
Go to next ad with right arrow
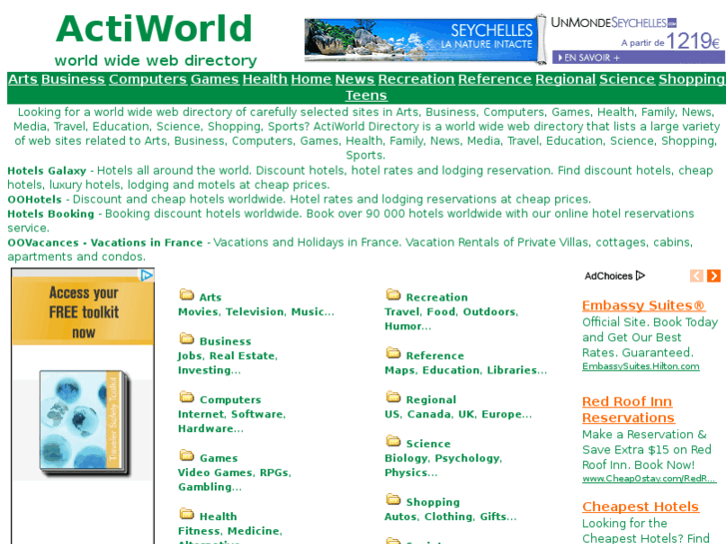pyautogui.click(x=713, y=275)
